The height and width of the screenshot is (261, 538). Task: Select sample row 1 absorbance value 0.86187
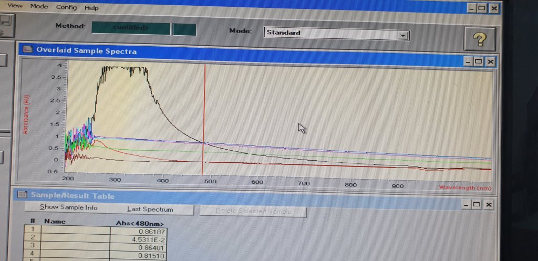pos(139,231)
